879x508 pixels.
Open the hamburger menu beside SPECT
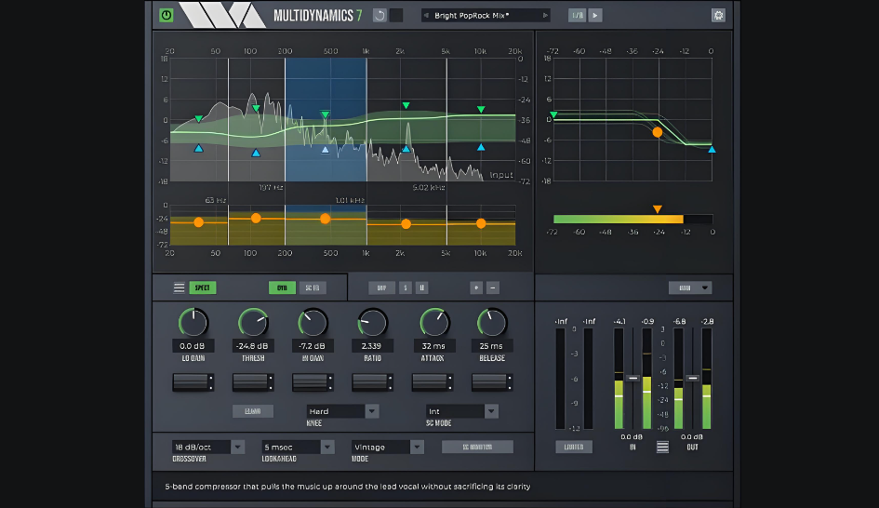pyautogui.click(x=180, y=288)
